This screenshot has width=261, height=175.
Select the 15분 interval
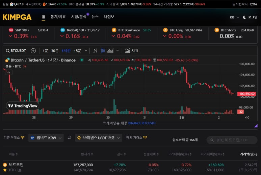tap(77, 51)
